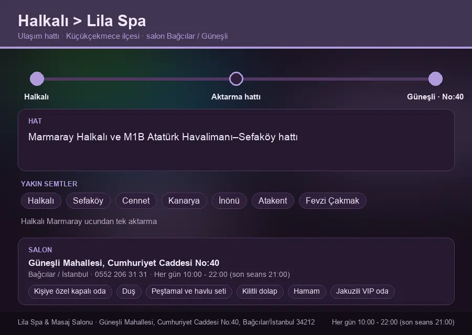
Task: Click the footer Lila Spa & Masaj Salonu address
Action: tap(166, 322)
